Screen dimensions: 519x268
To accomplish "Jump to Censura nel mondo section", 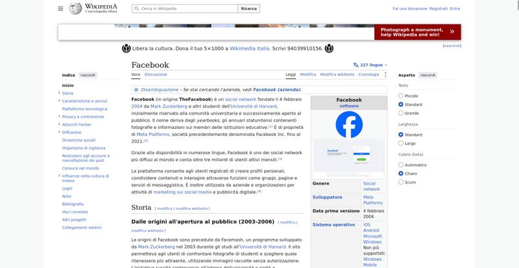I will click(80, 168).
